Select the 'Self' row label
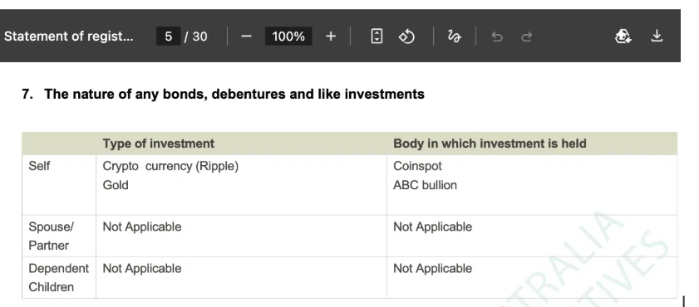This screenshot has width=699, height=307. 39,166
